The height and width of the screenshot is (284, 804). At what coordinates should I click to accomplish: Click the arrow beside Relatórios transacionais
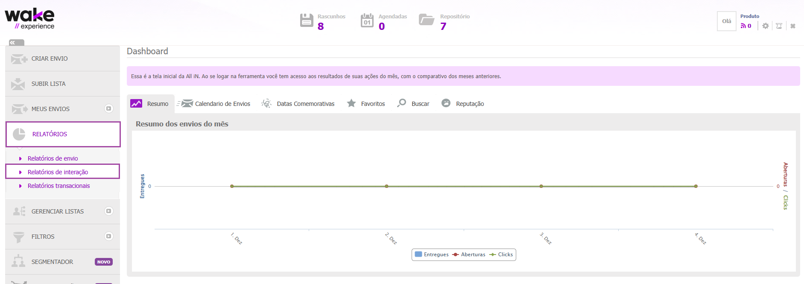(x=20, y=186)
